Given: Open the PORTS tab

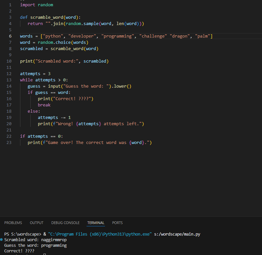Looking at the screenshot, I should pyautogui.click(x=118, y=223).
